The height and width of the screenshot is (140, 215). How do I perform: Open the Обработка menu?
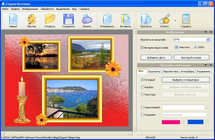tap(47, 9)
